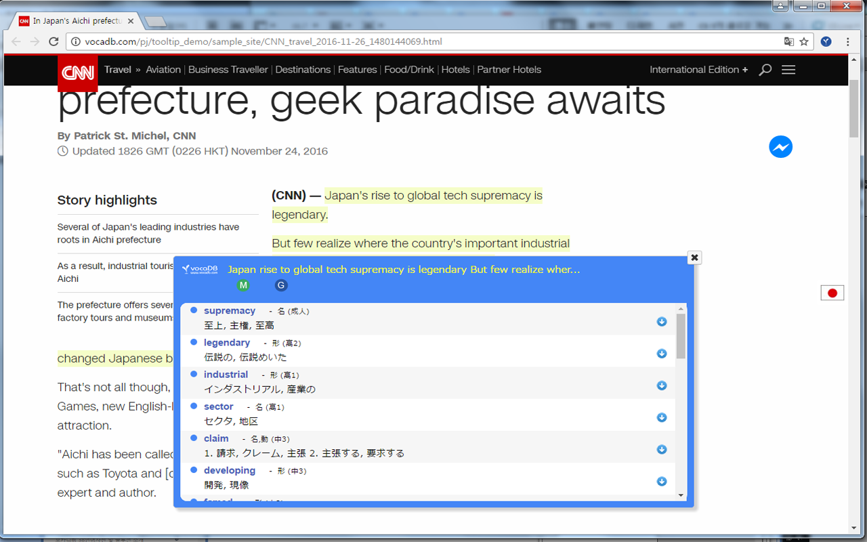This screenshot has width=867, height=542.
Task: Open the CNN hamburger menu
Action: click(x=788, y=70)
